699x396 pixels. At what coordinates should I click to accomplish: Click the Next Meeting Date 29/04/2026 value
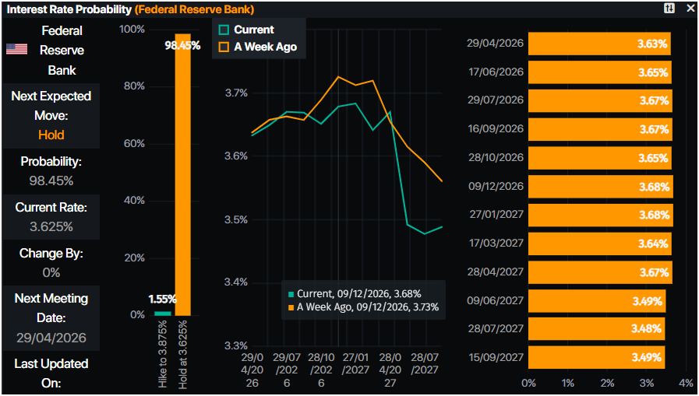[51, 338]
